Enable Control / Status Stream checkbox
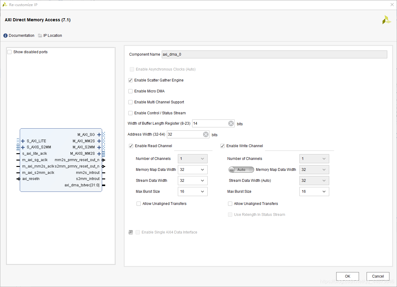The image size is (397, 287). 130,113
